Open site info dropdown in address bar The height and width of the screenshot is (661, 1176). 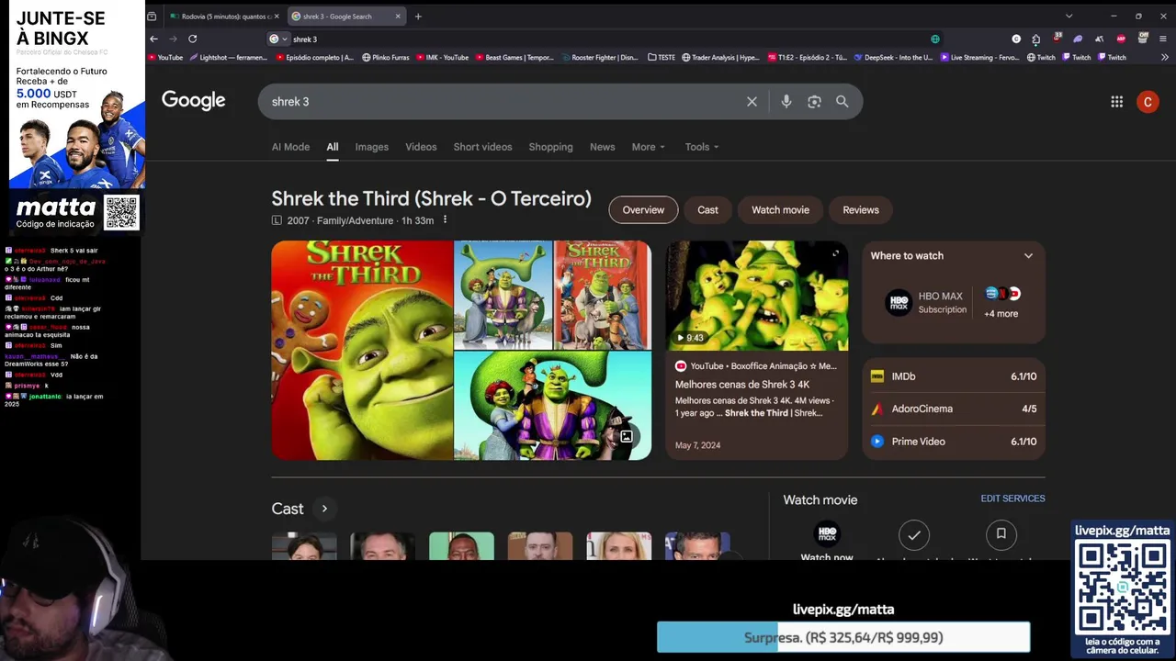pos(277,39)
